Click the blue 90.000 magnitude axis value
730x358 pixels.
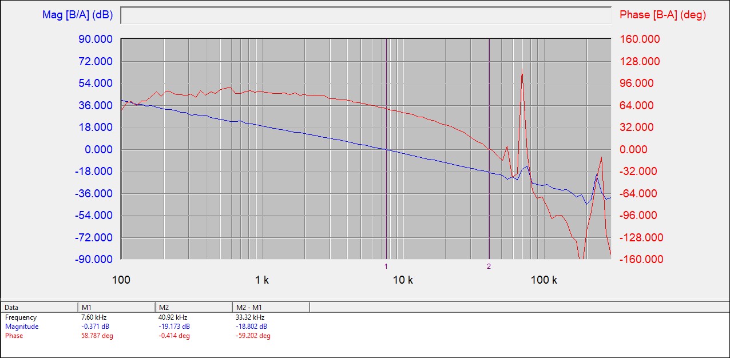96,39
